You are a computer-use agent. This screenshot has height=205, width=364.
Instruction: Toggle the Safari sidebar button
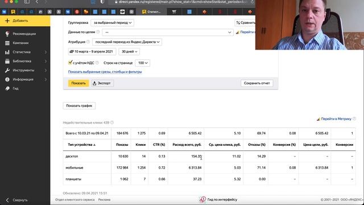pyautogui.click(x=27, y=2)
